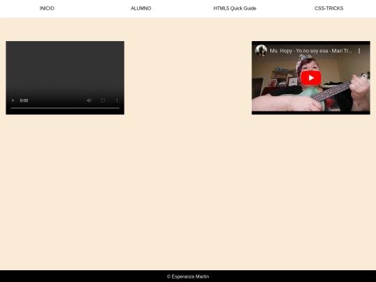Click the 0:00 time display

coord(24,100)
